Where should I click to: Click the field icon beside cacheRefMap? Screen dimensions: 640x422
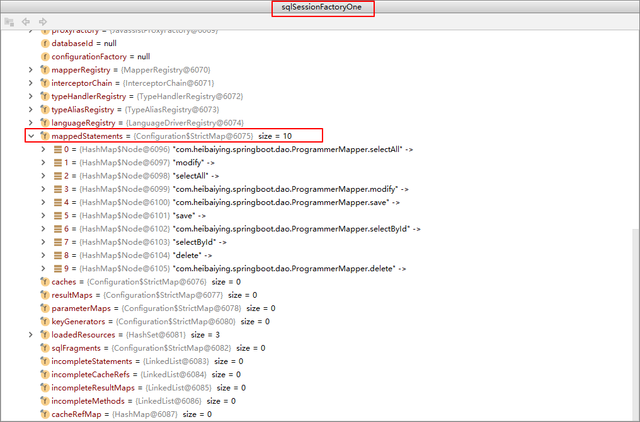coord(45,414)
